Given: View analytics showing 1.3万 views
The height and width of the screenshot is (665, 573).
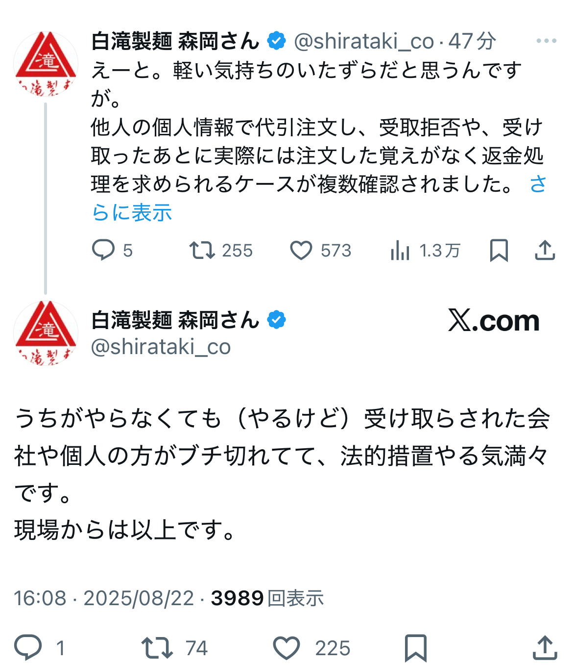Looking at the screenshot, I should pyautogui.click(x=400, y=251).
